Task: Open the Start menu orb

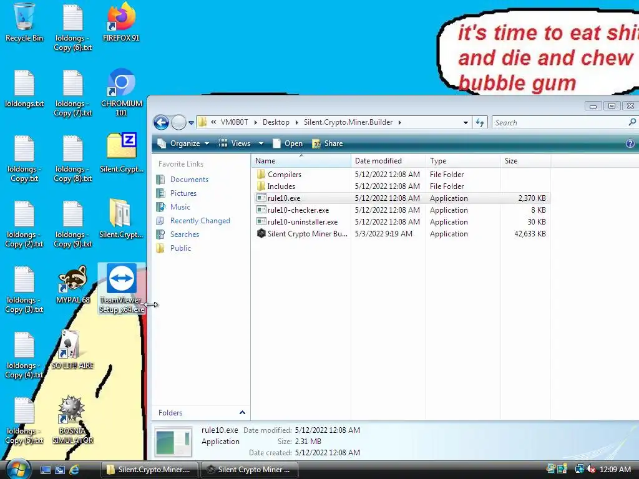Action: 17,470
